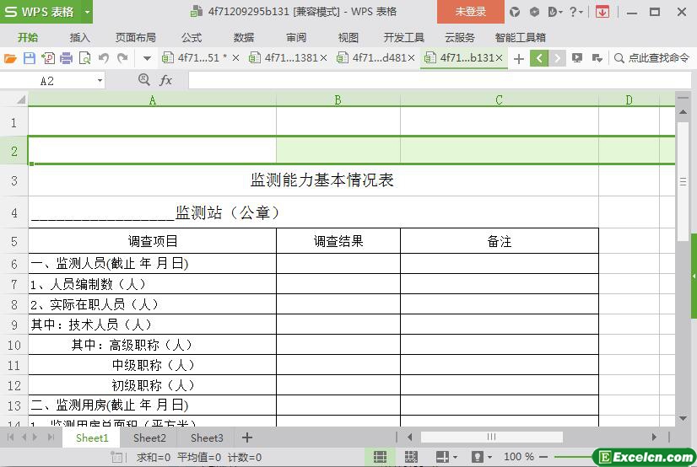Open the folder icon in quick toolbar
This screenshot has height=467, width=697.
[10, 58]
